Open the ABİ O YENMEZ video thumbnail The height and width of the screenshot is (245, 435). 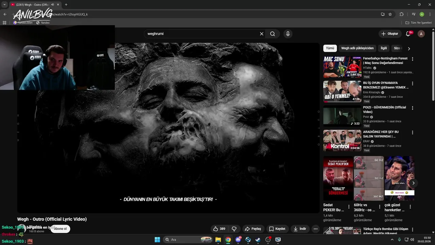pos(342,92)
